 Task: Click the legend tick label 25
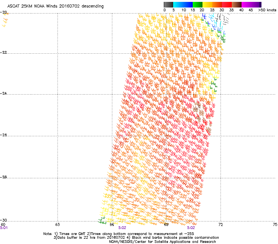click(212, 10)
